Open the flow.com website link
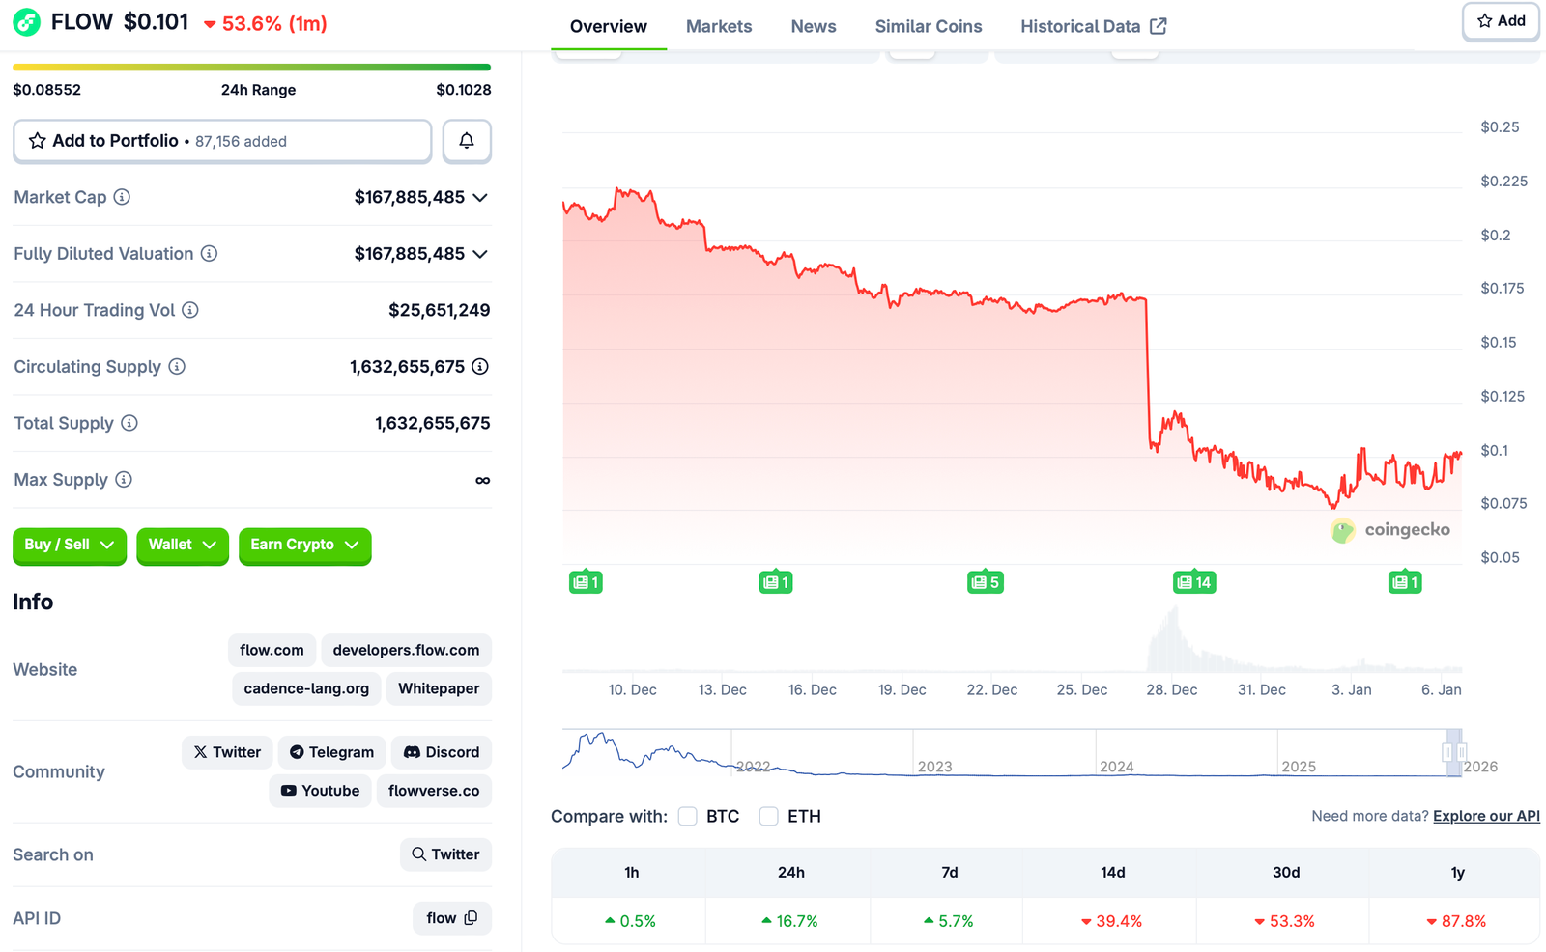This screenshot has width=1546, height=952. coord(272,650)
